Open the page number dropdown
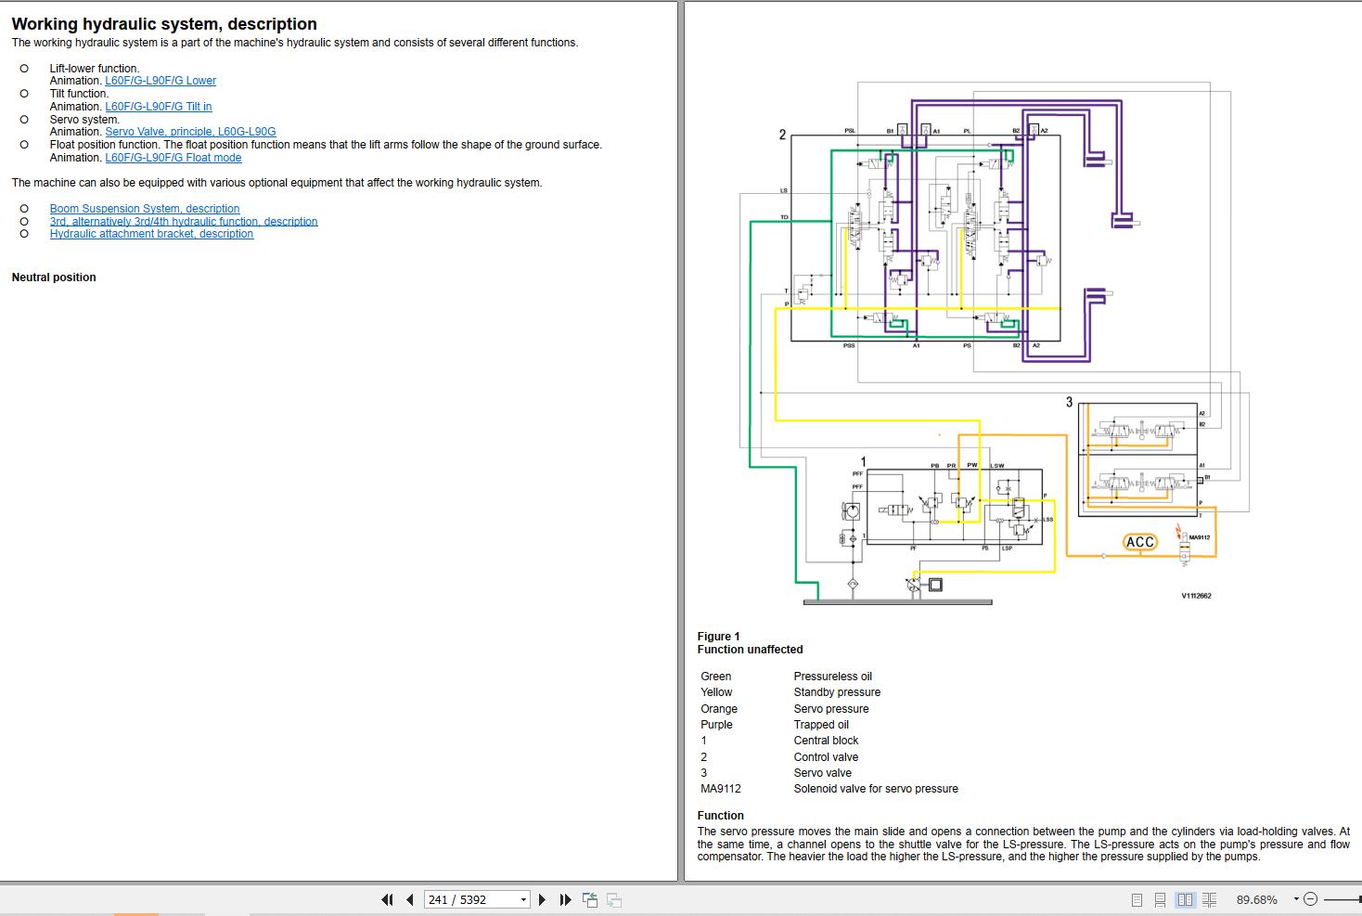The image size is (1362, 916). coord(523,899)
